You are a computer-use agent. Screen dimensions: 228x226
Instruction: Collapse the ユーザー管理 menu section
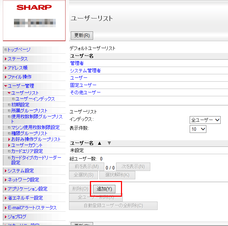point(21,86)
